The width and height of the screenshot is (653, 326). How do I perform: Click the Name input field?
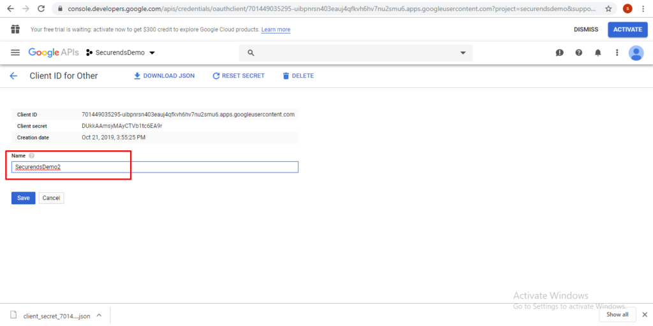pos(155,167)
